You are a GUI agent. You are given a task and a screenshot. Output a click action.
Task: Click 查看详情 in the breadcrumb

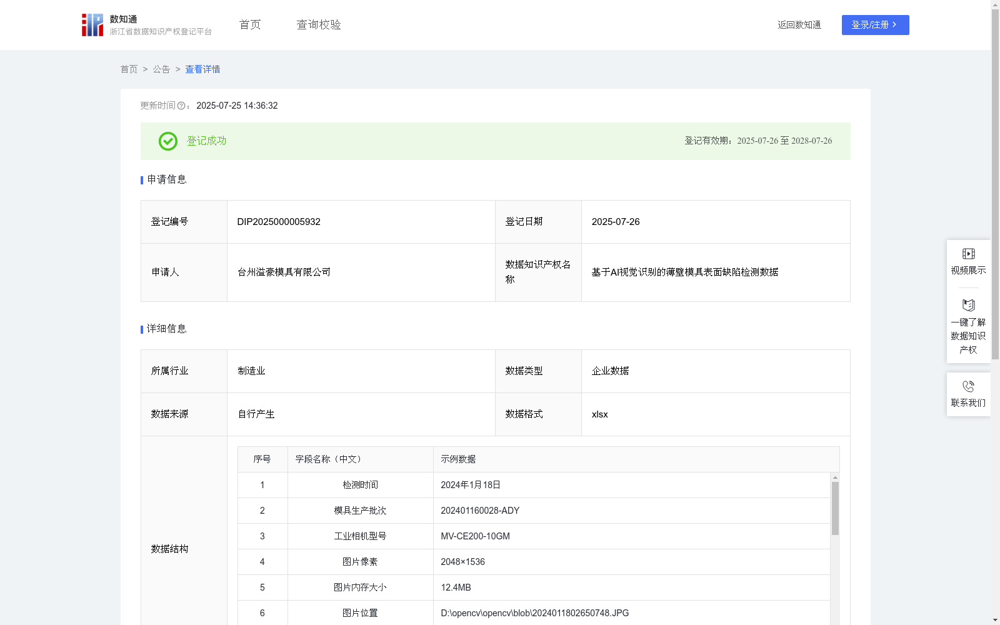click(x=202, y=69)
